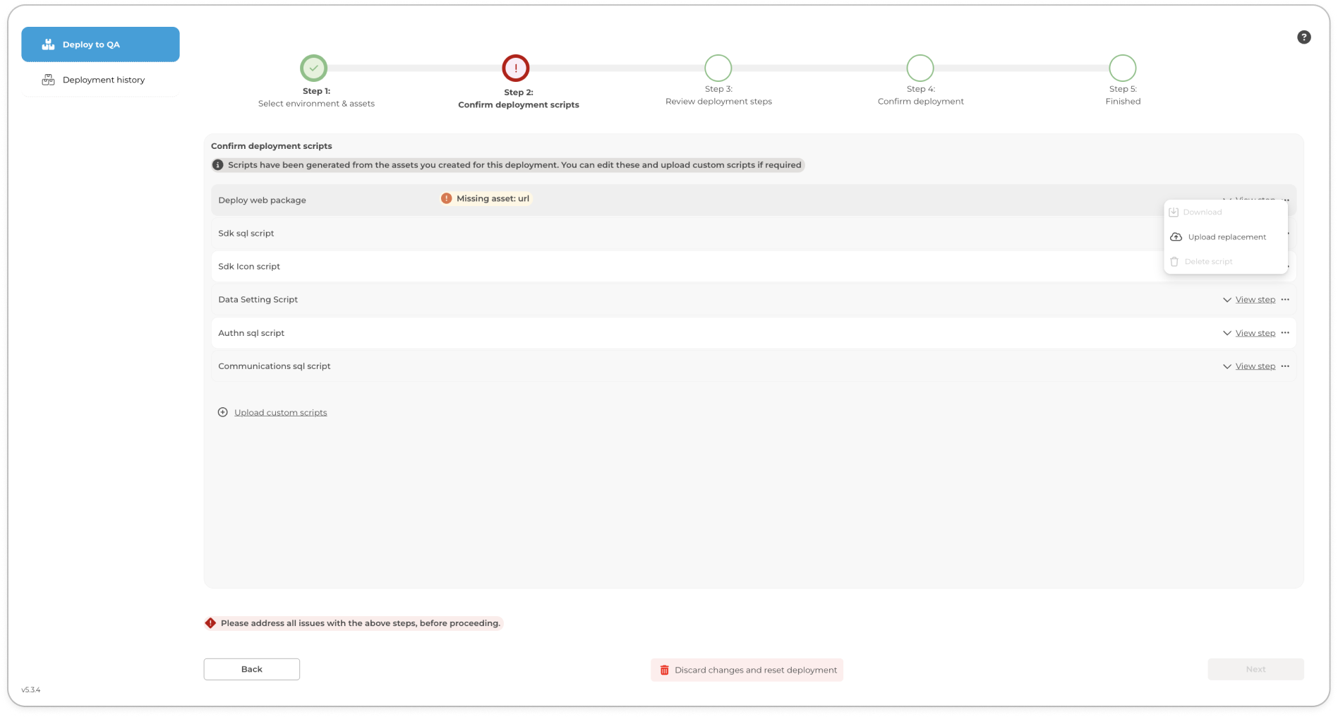Expand the Authn sql script chevron
The image size is (1338, 717).
tap(1226, 333)
